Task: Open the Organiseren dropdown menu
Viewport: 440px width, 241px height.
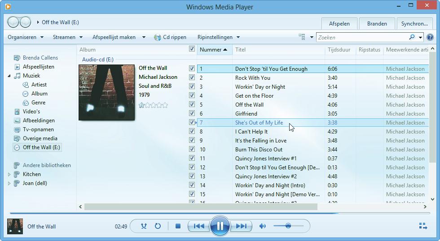Action: [x=26, y=37]
